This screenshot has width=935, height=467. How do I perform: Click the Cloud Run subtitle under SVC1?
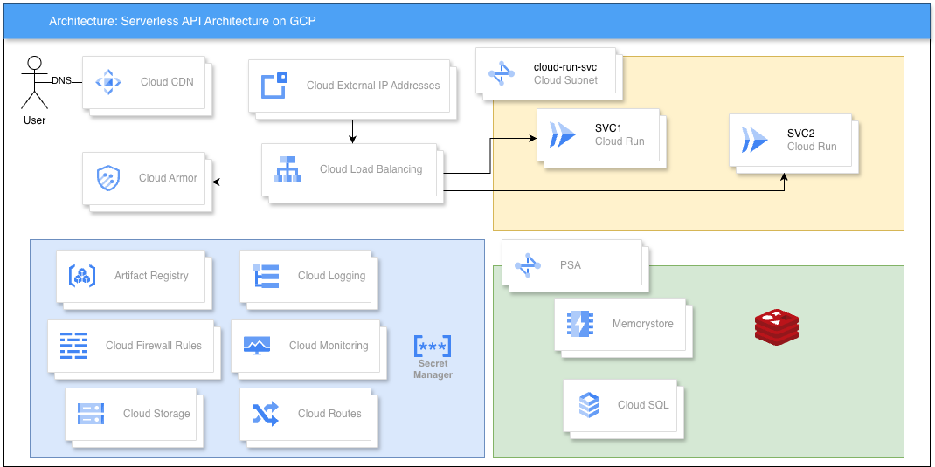620,141
